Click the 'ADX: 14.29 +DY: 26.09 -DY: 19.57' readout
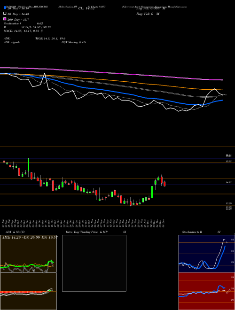235x310 pixels. click(30, 238)
